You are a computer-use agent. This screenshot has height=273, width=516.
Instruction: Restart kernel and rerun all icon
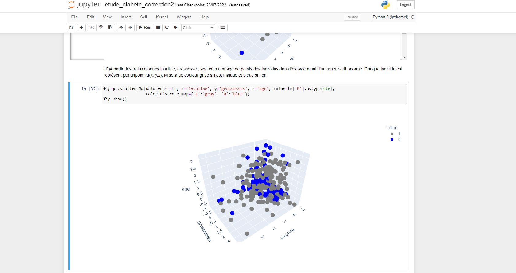(175, 28)
